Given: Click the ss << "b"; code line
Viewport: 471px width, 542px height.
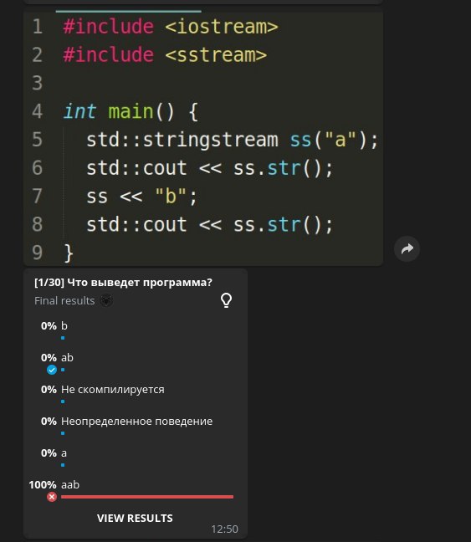Looking at the screenshot, I should [141, 196].
